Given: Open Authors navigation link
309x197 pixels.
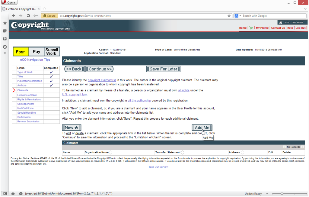Looking at the screenshot, I should (x=22, y=86).
